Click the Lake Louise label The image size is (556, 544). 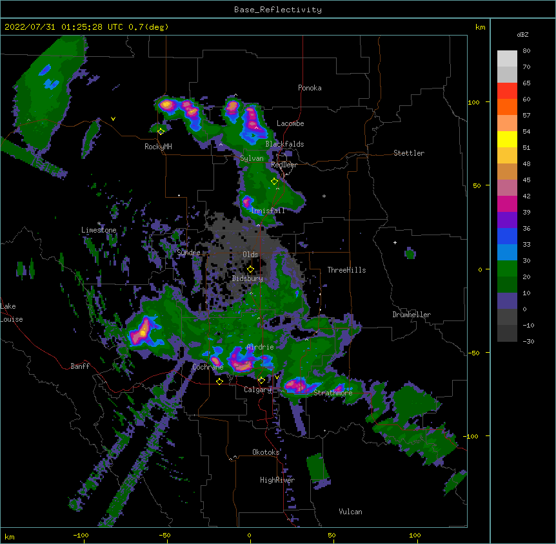click(x=12, y=313)
